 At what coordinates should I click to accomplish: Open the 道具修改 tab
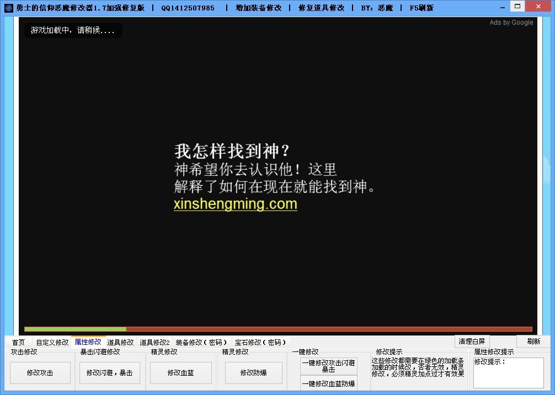click(x=120, y=342)
